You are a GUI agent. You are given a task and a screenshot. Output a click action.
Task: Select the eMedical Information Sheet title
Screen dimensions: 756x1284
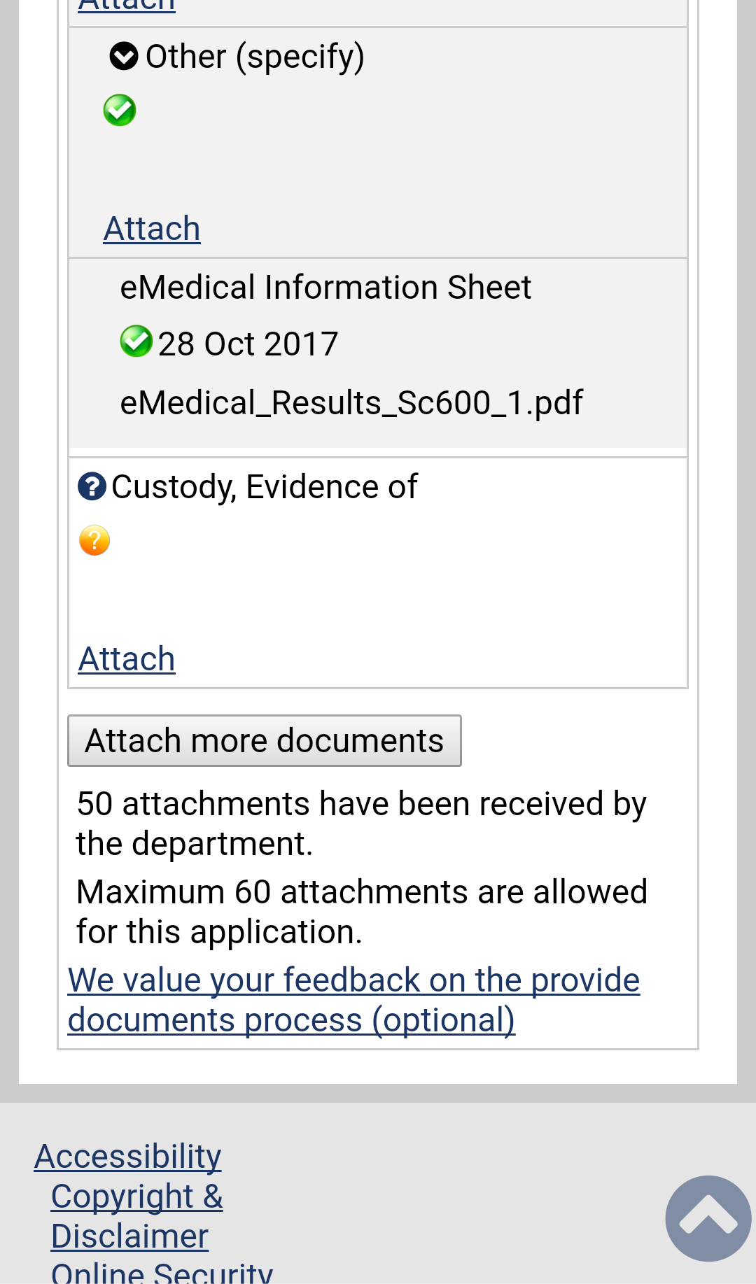pos(325,288)
